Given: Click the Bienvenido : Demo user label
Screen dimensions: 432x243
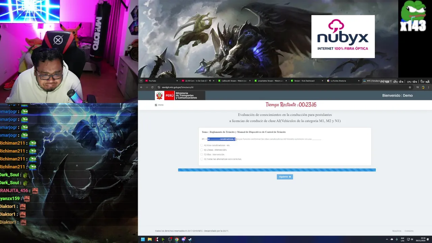Looking at the screenshot, I should [397, 96].
